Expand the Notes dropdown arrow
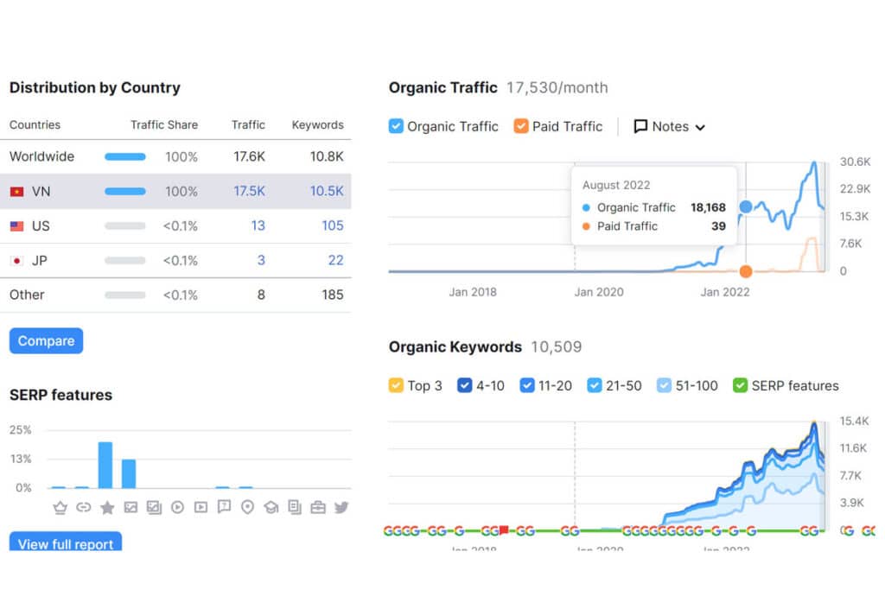Image resolution: width=885 pixels, height=590 pixels. point(700,128)
